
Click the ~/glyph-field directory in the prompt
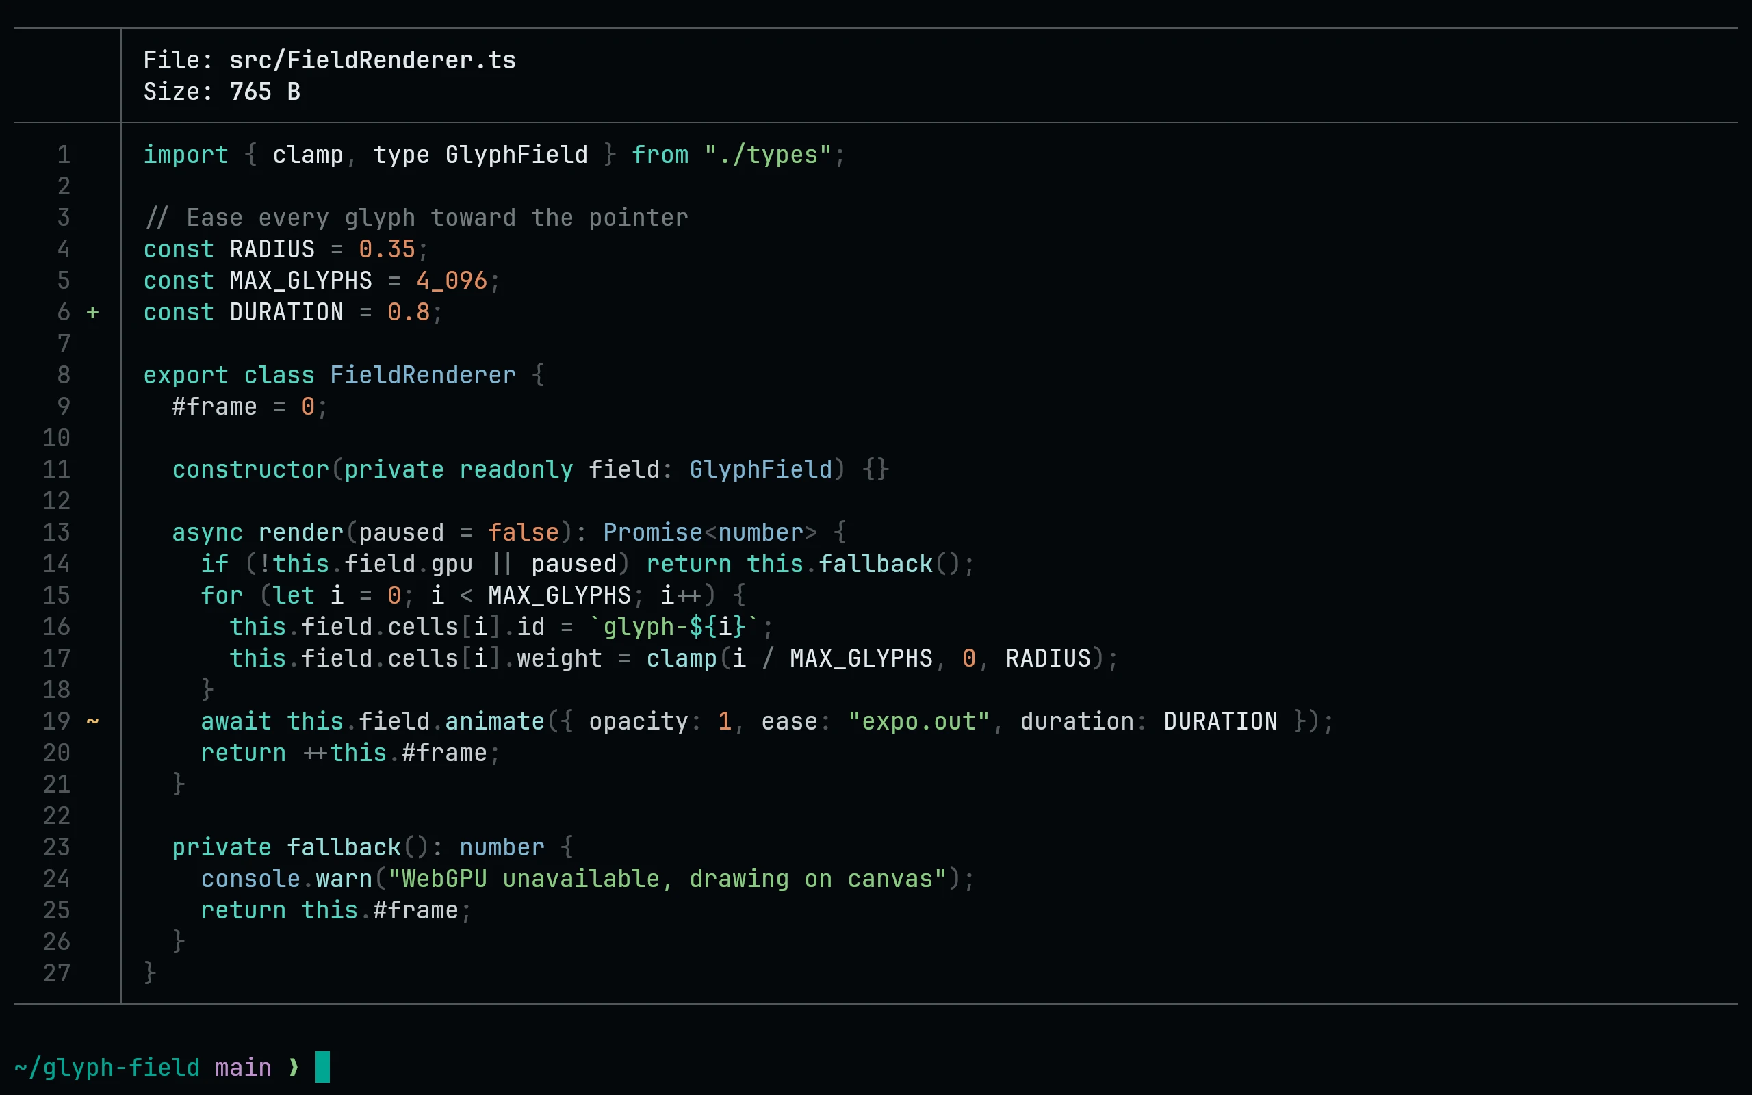click(107, 1068)
